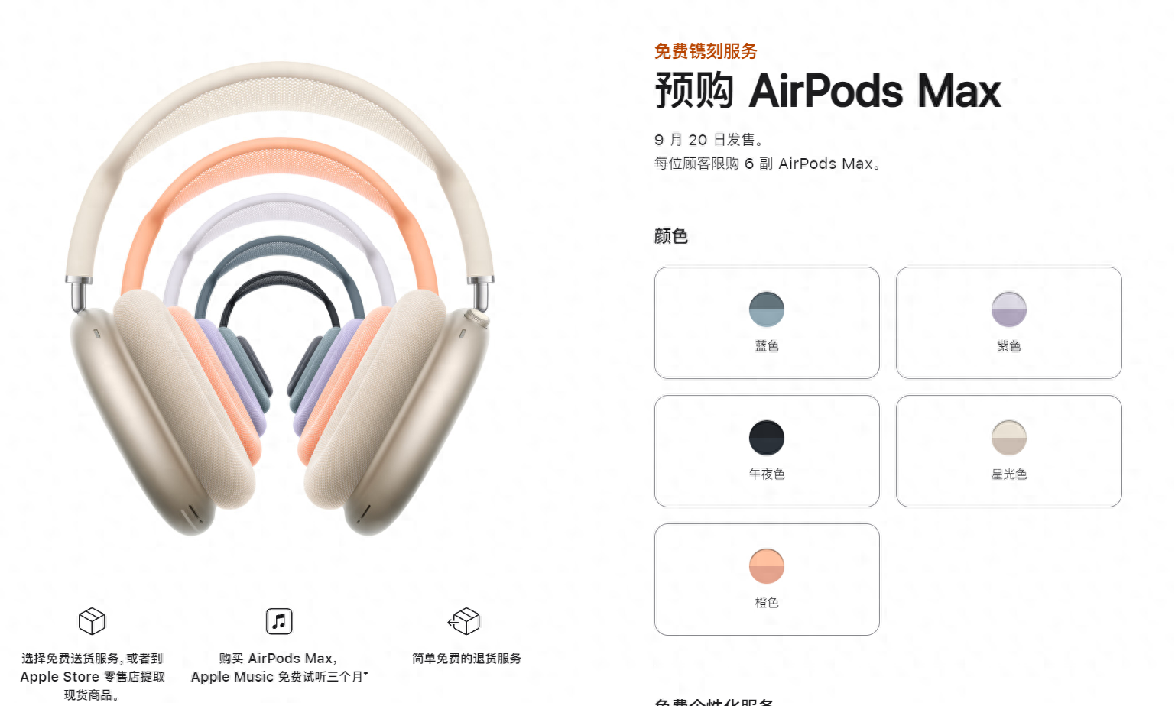Click the 颜色 section label
The image size is (1175, 706).
[x=671, y=236]
